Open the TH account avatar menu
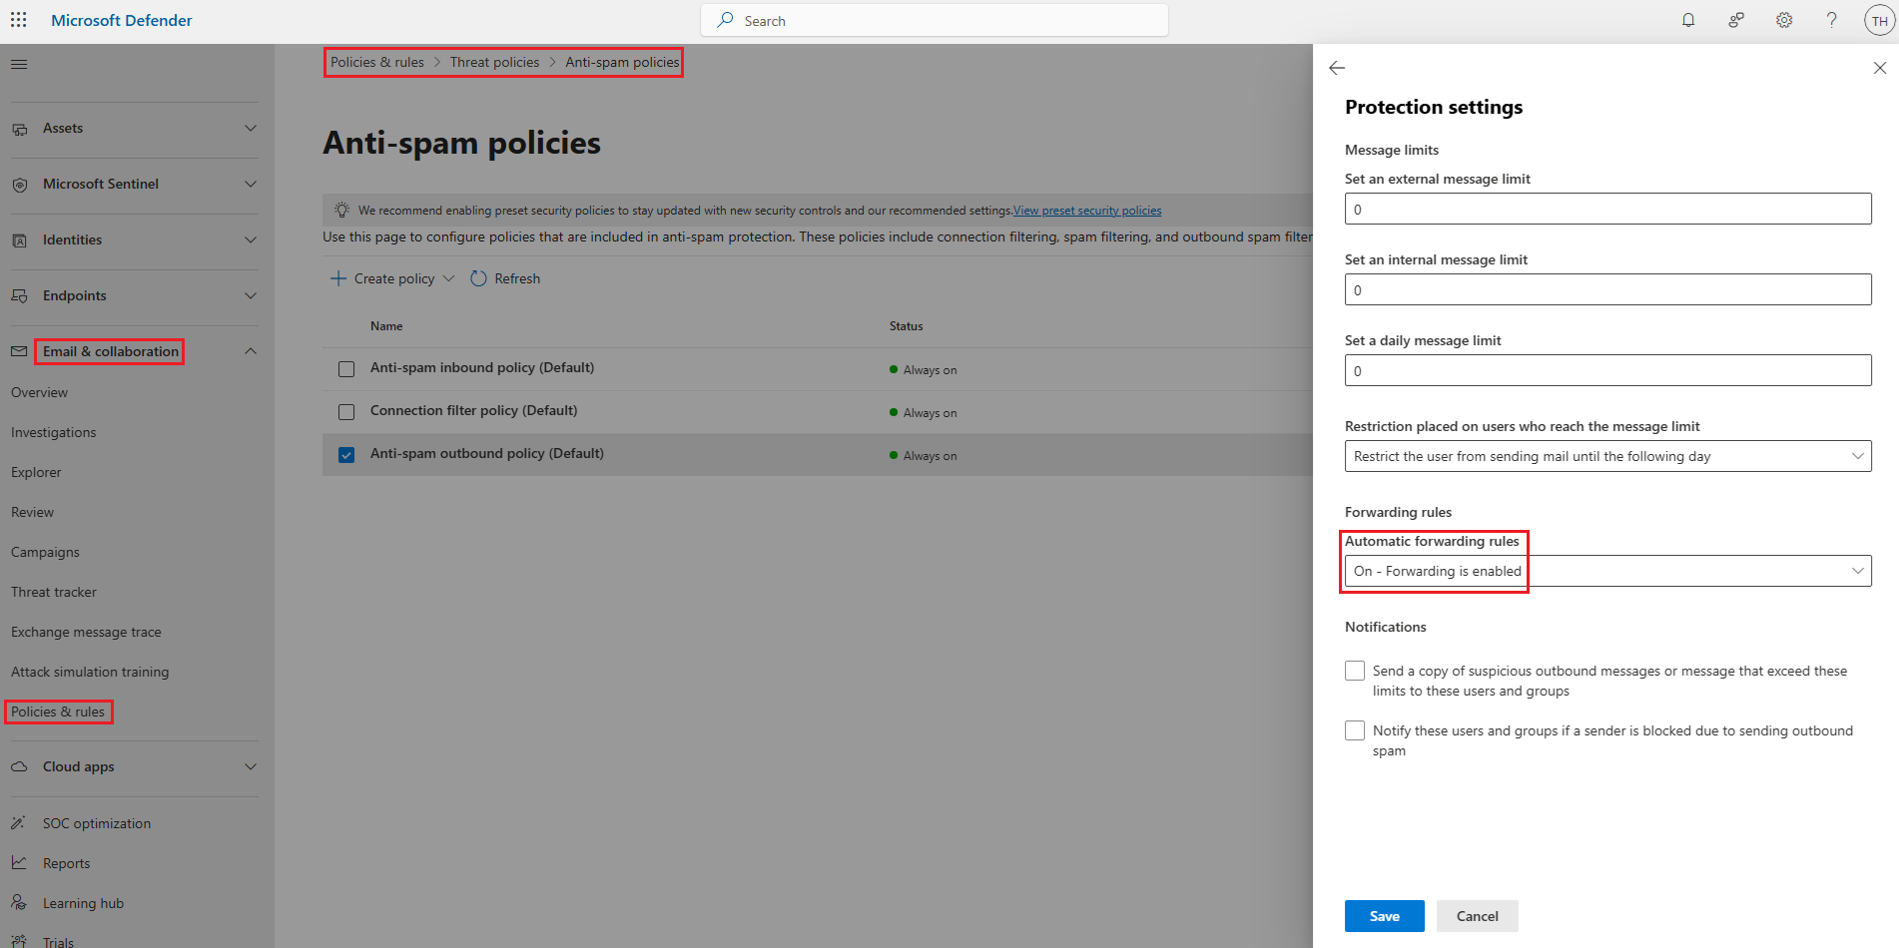The height and width of the screenshot is (948, 1899). (1881, 20)
